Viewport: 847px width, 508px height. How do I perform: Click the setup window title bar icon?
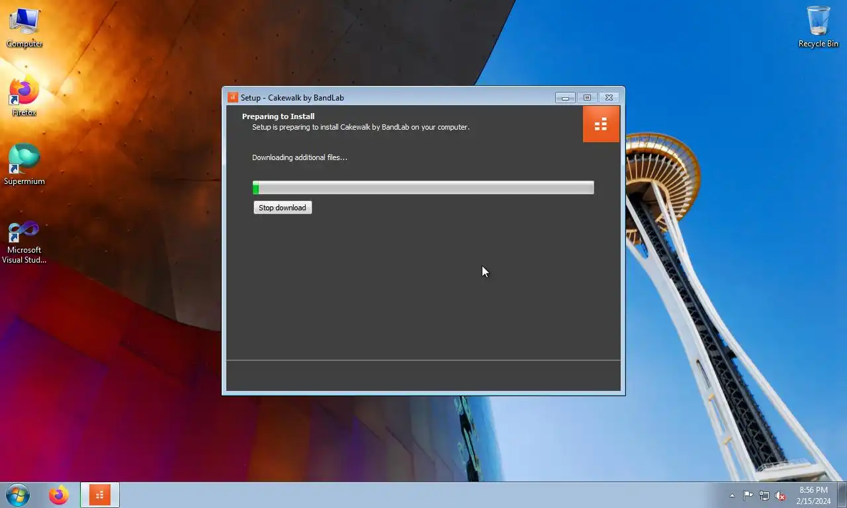[x=233, y=97]
